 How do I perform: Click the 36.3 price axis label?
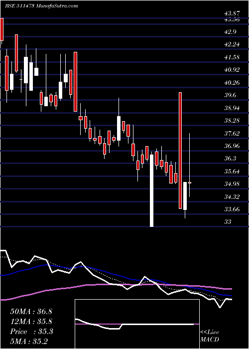click(x=231, y=159)
